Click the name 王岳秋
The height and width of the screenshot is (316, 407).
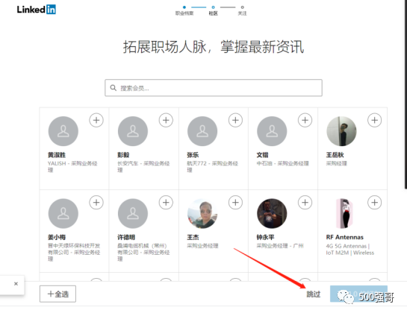(x=335, y=155)
